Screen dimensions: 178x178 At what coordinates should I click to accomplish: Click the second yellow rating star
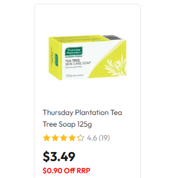coord(55,138)
